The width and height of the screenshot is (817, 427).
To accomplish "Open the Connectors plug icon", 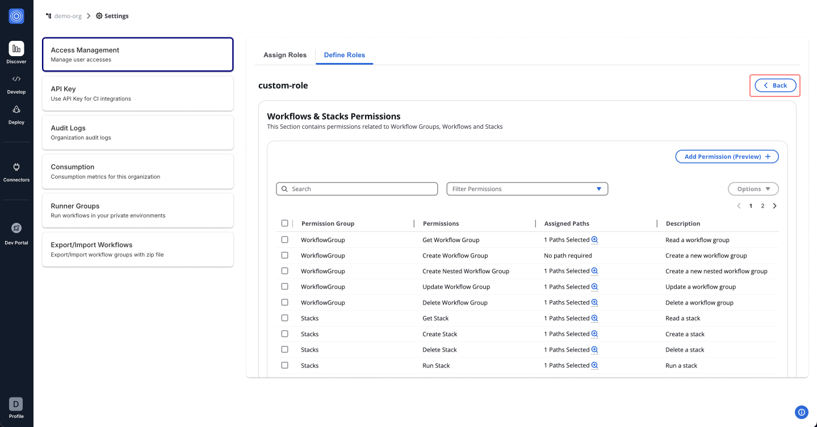I will pos(16,167).
